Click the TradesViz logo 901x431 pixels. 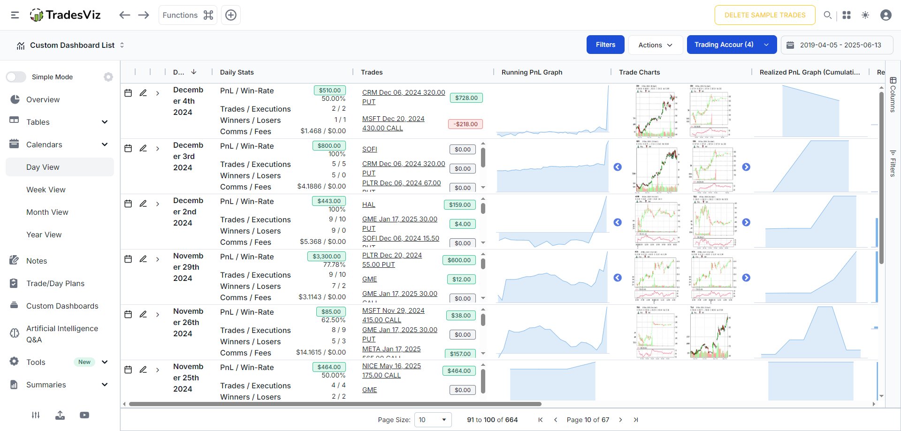click(x=65, y=15)
